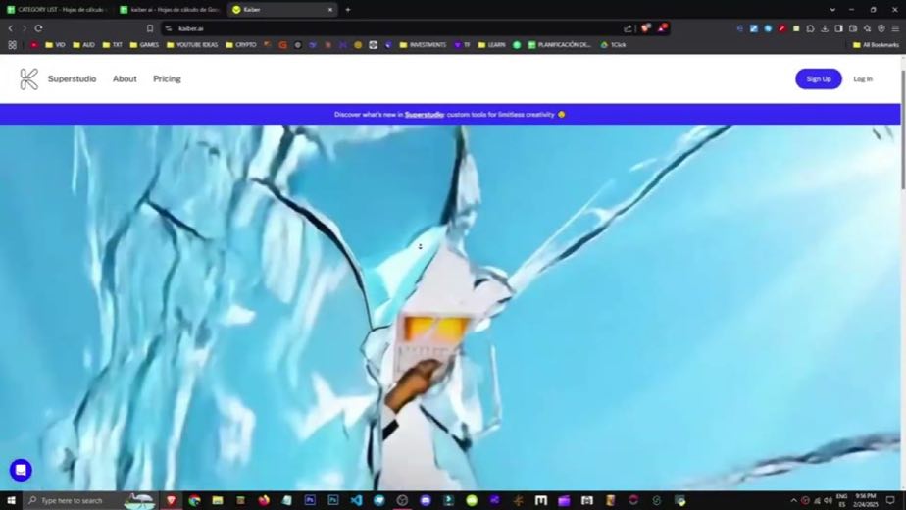Open the volume control in system tray
Image resolution: width=906 pixels, height=510 pixels.
pos(828,501)
